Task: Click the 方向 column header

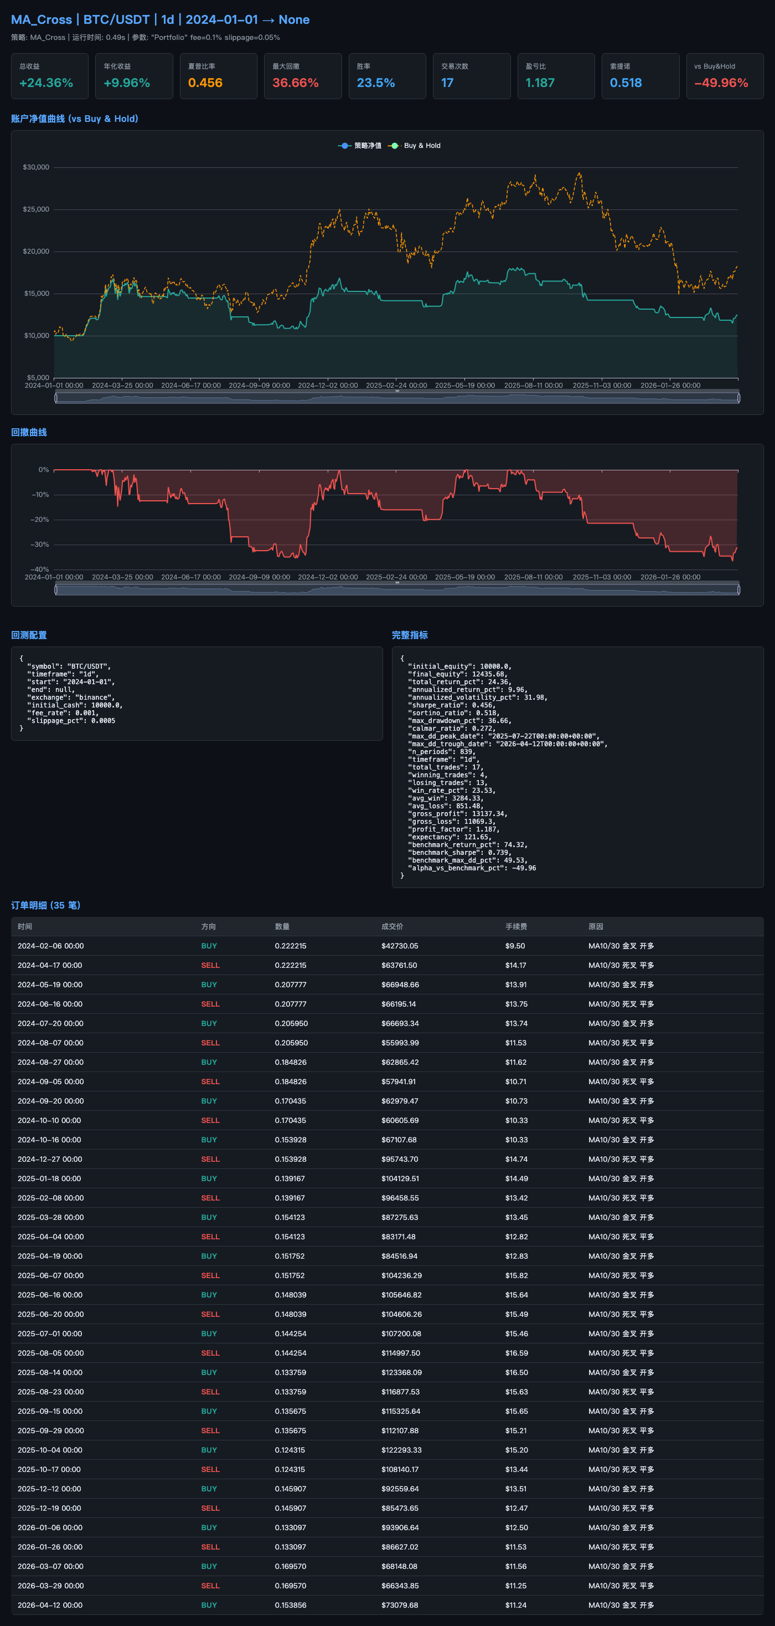Action: 208,927
